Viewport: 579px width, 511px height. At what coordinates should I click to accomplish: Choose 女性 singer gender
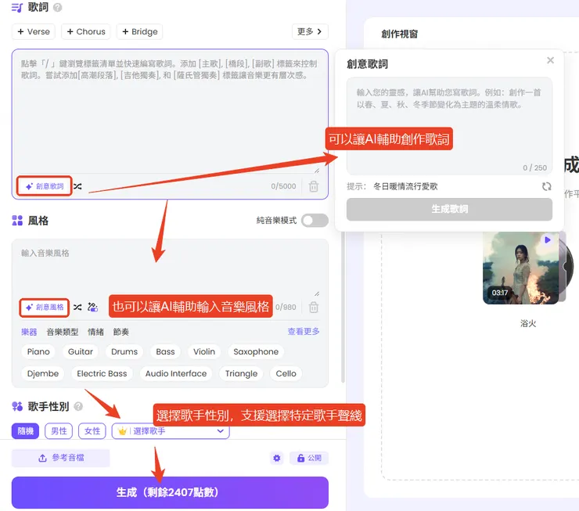pyautogui.click(x=92, y=431)
